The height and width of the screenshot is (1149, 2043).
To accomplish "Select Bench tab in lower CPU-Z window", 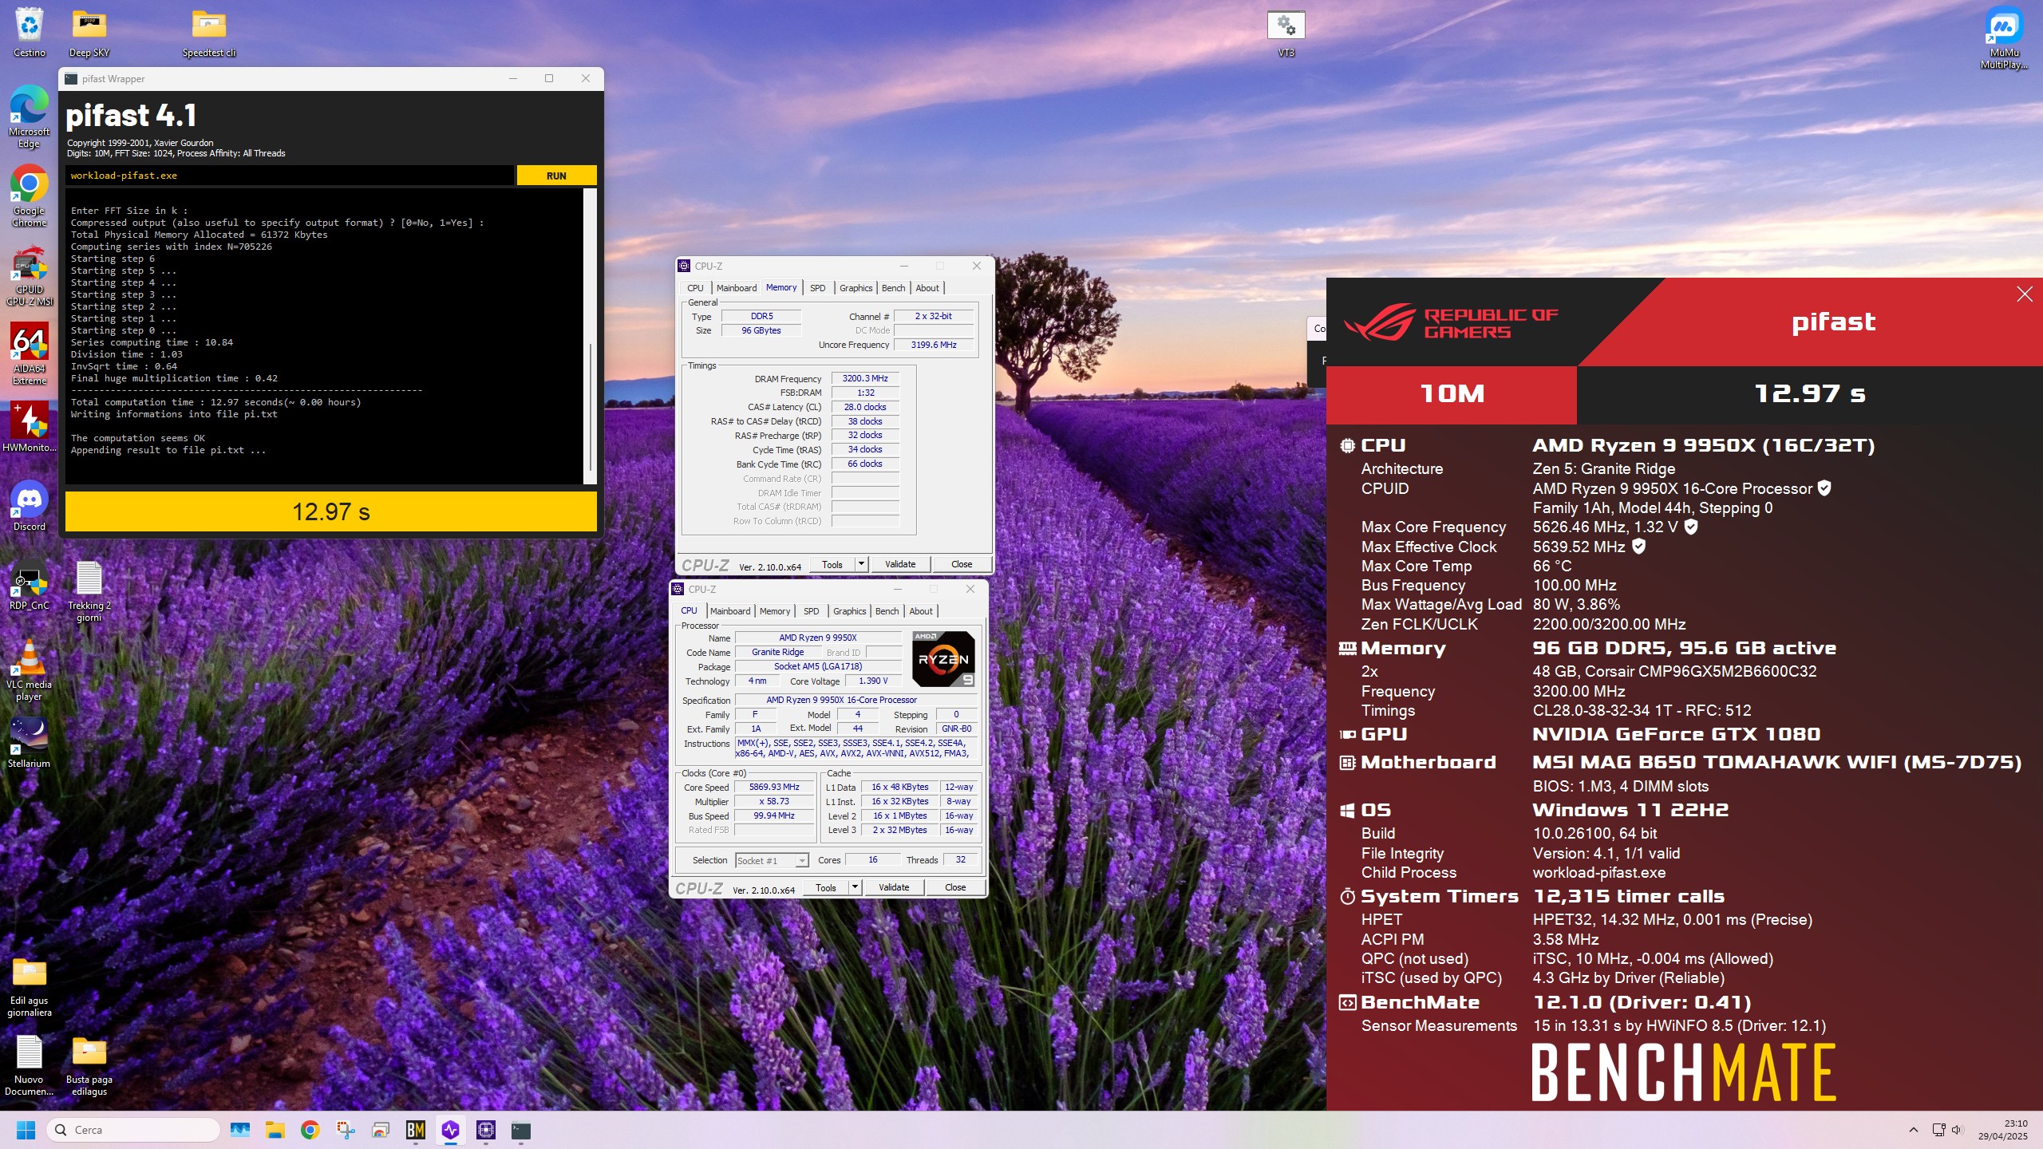I will coord(887,611).
